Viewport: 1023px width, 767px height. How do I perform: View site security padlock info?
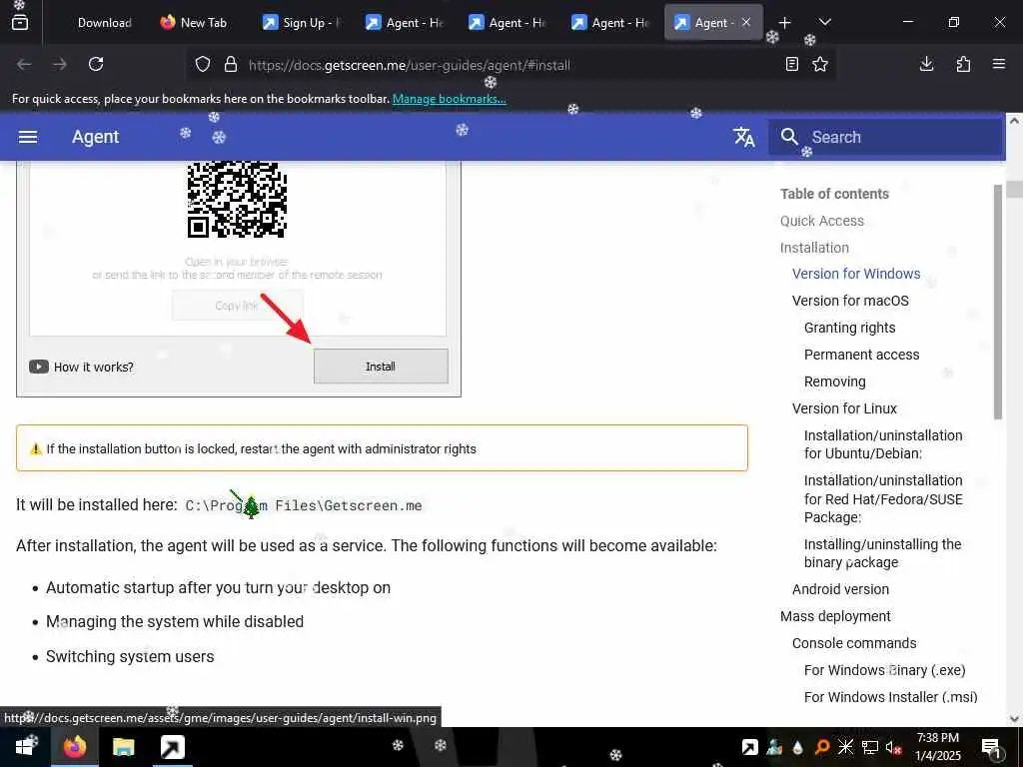(231, 65)
